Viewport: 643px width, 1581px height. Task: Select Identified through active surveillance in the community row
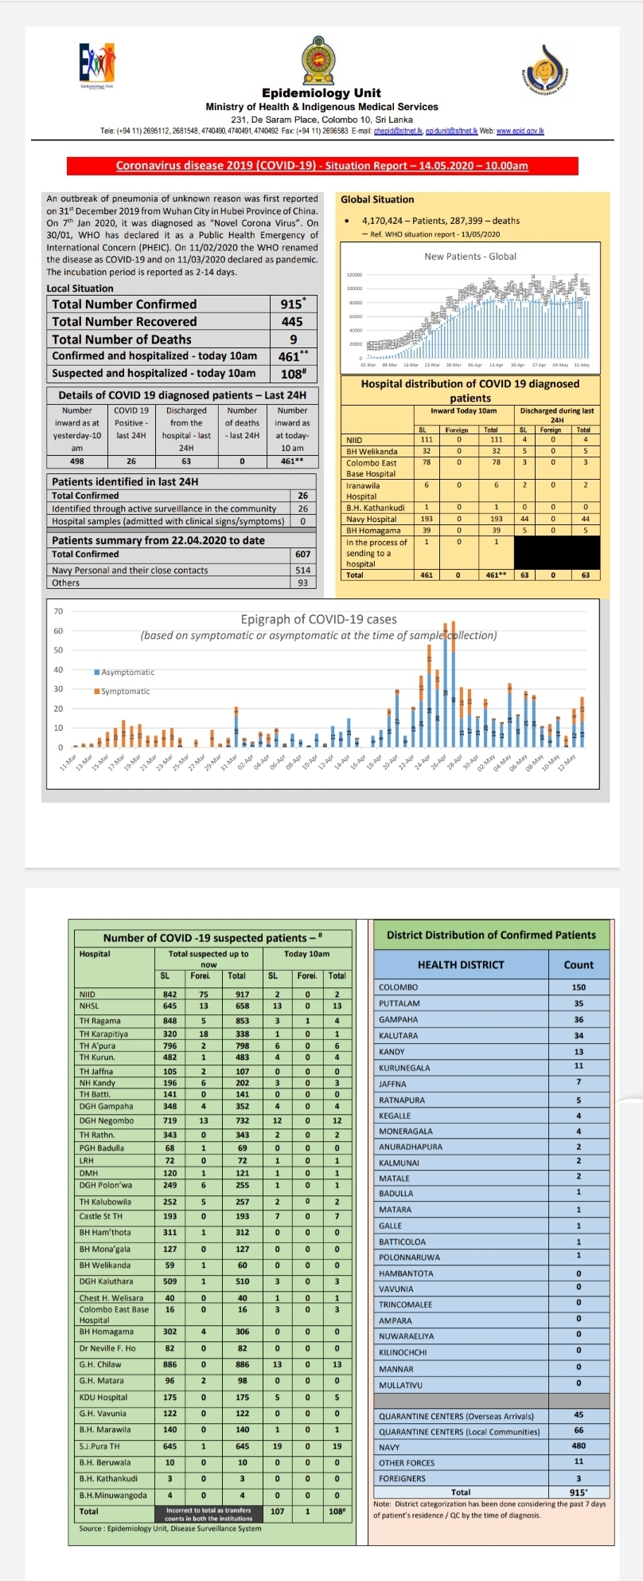181,508
